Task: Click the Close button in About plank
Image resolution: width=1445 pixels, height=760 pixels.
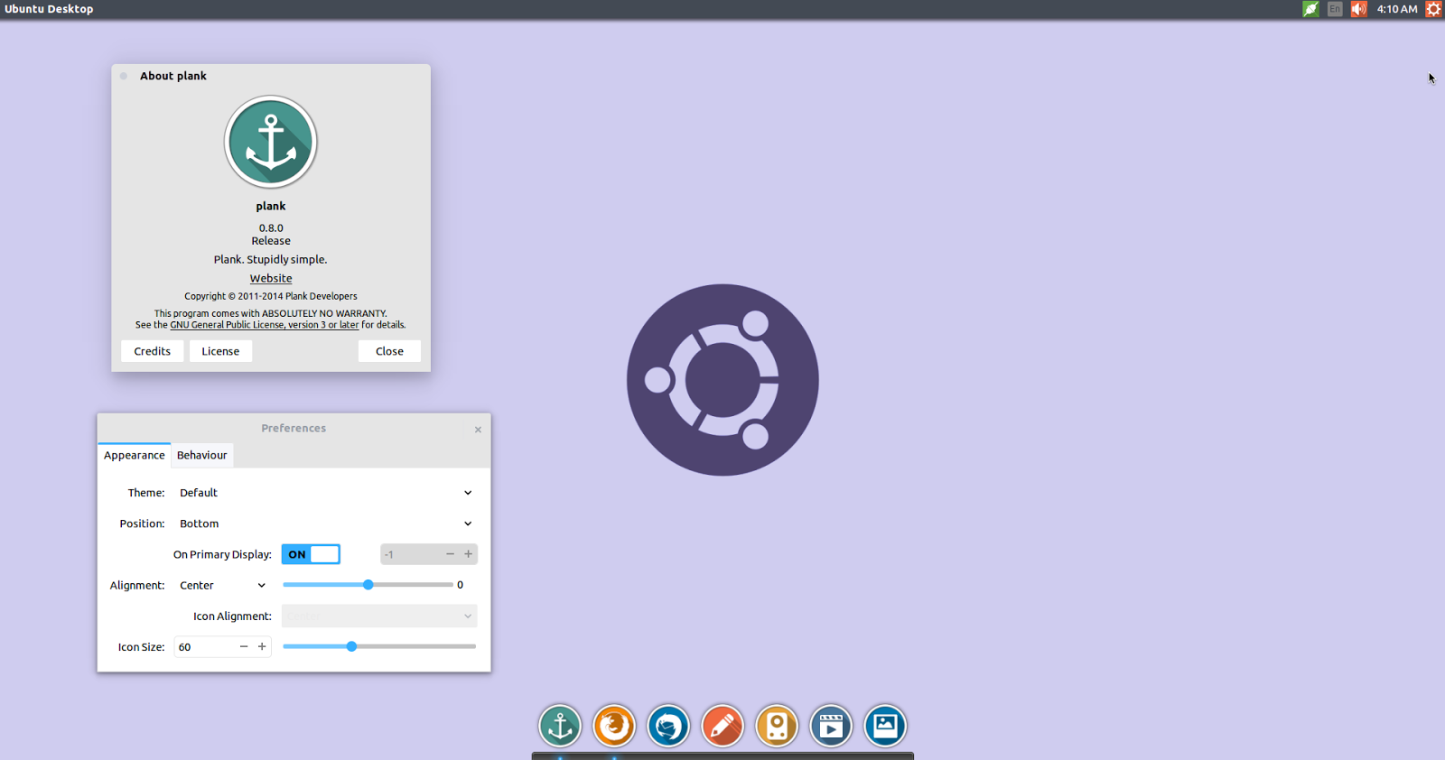Action: click(389, 351)
